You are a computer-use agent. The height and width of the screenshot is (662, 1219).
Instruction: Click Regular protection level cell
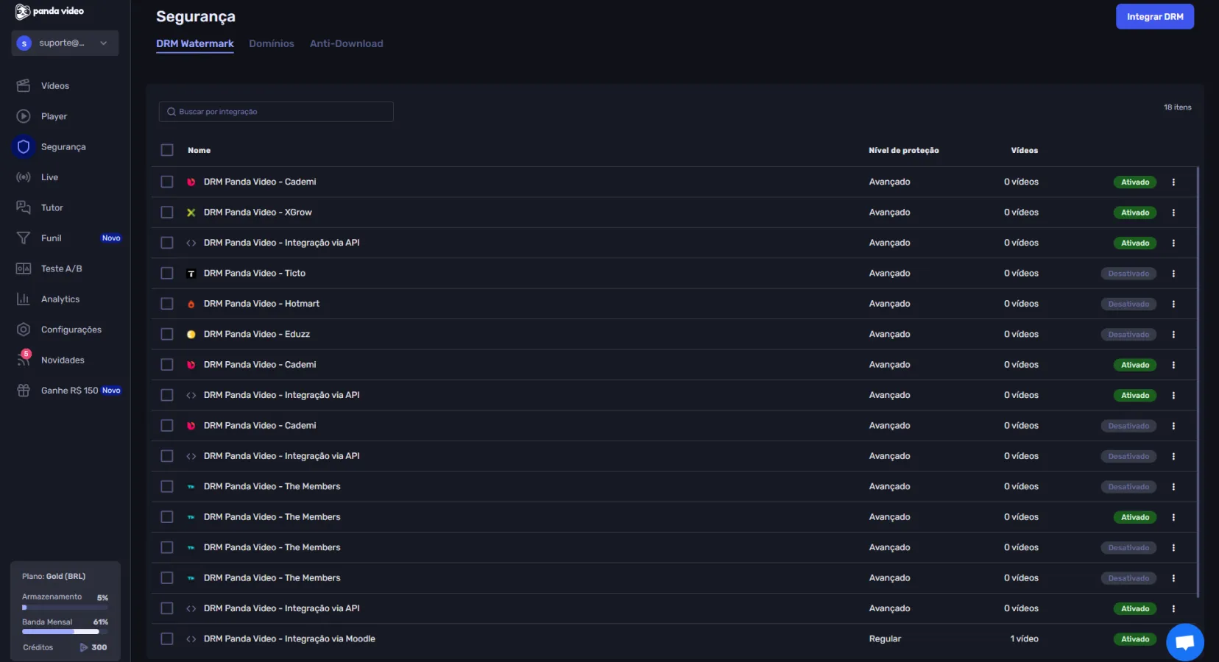coord(885,639)
